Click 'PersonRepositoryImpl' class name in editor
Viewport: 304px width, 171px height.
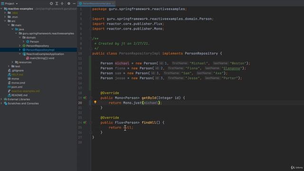point(139,54)
